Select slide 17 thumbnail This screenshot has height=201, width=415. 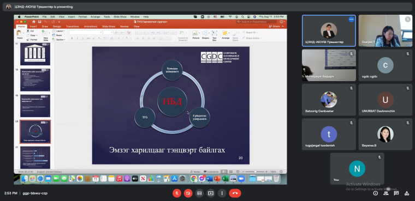[35, 54]
